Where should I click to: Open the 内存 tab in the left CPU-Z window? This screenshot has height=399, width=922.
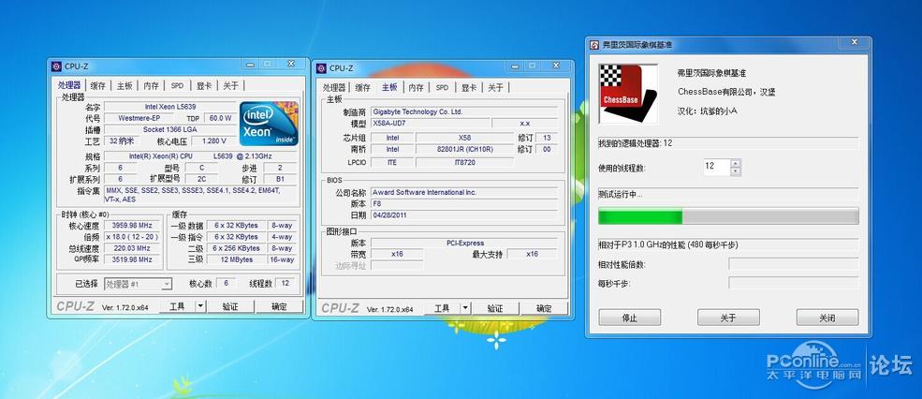point(151,85)
